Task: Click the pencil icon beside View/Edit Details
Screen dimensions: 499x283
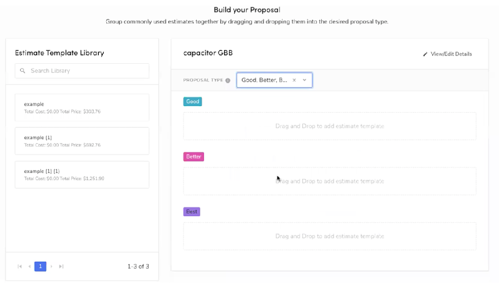Action: pyautogui.click(x=425, y=54)
